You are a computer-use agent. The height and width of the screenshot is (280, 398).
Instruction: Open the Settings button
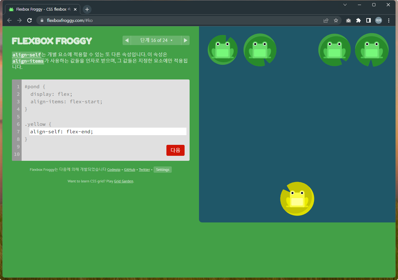click(163, 170)
